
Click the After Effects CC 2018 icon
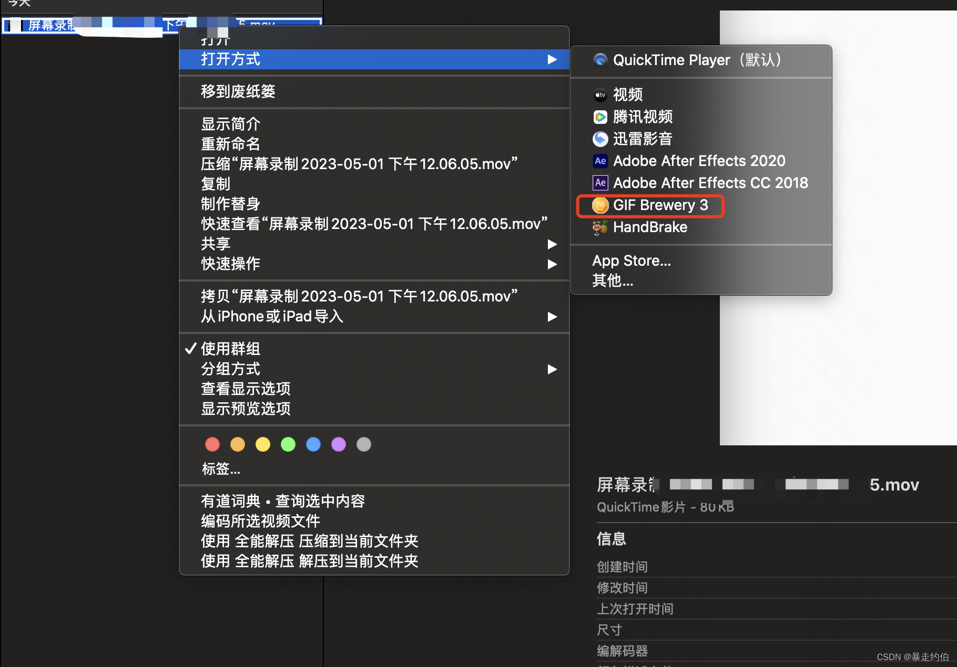pos(600,183)
